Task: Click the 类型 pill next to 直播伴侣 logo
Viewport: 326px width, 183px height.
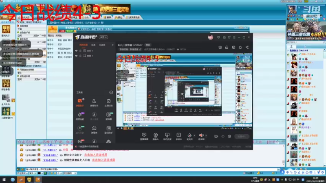Action: (104, 37)
